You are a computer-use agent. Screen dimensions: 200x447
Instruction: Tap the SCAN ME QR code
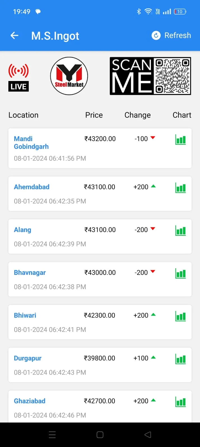pyautogui.click(x=150, y=76)
